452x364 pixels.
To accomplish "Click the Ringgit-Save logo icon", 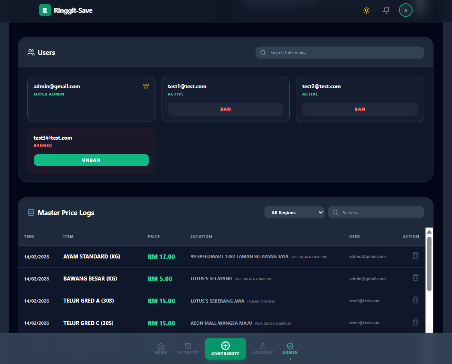I will point(45,10).
